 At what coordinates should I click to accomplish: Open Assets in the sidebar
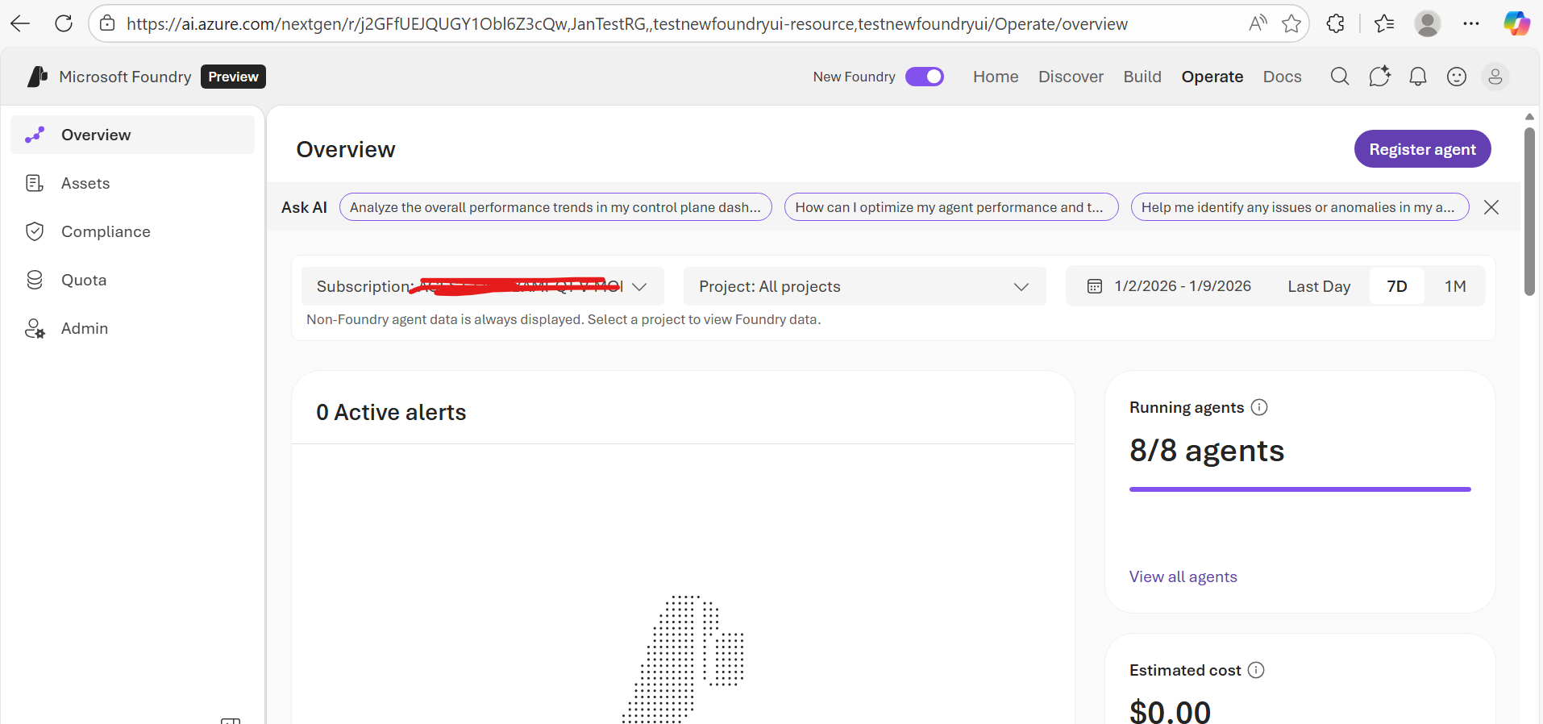(132, 183)
